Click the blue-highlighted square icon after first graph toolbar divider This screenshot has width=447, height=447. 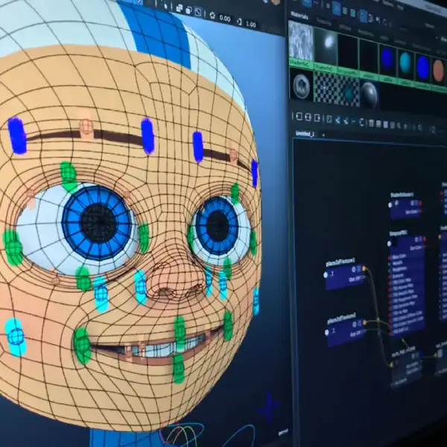(x=329, y=119)
